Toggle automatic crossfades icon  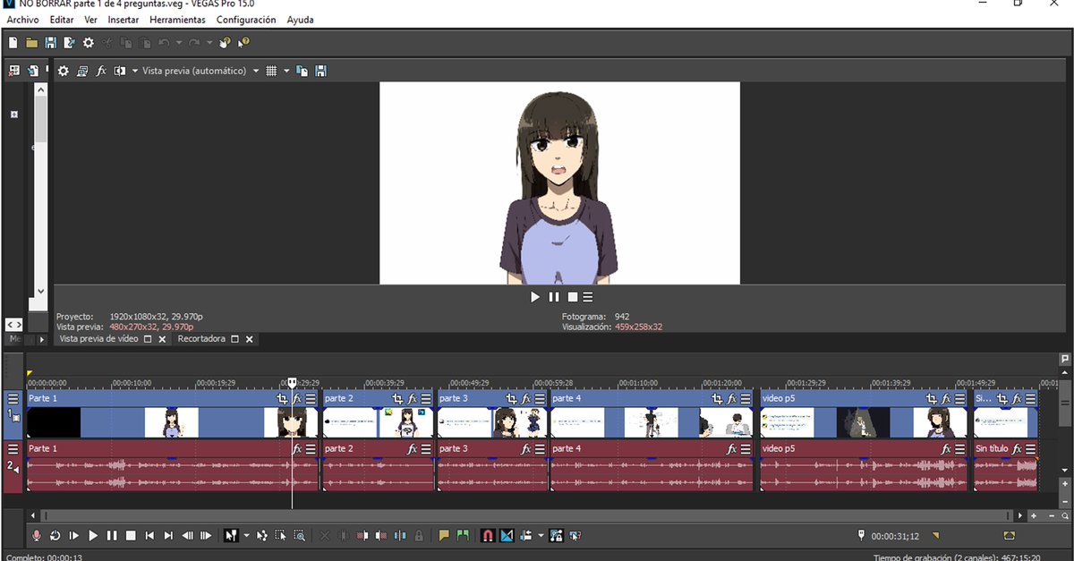point(507,535)
